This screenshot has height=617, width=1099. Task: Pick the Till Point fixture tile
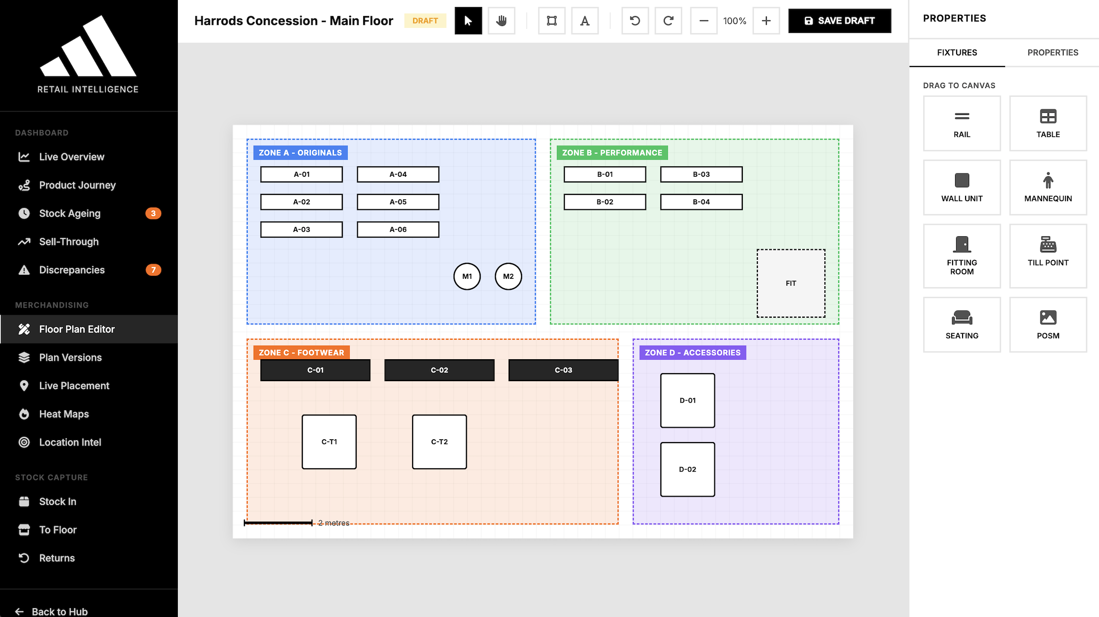[1048, 256]
